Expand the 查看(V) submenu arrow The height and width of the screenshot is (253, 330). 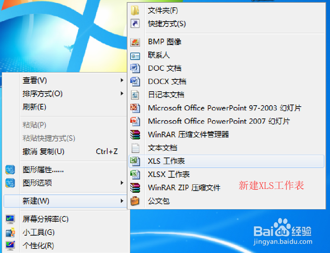122,80
